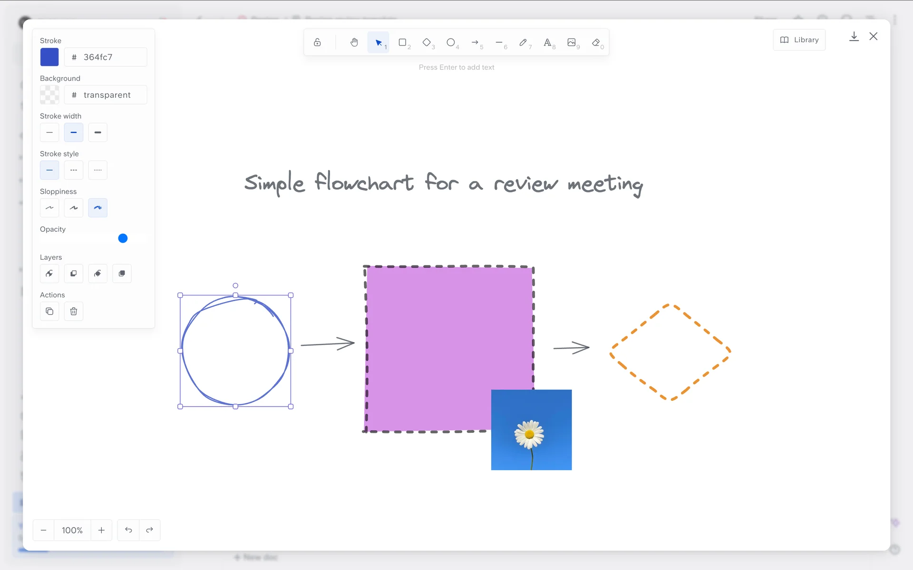Select the Freedraw pencil tool
Image resolution: width=913 pixels, height=570 pixels.
point(523,42)
